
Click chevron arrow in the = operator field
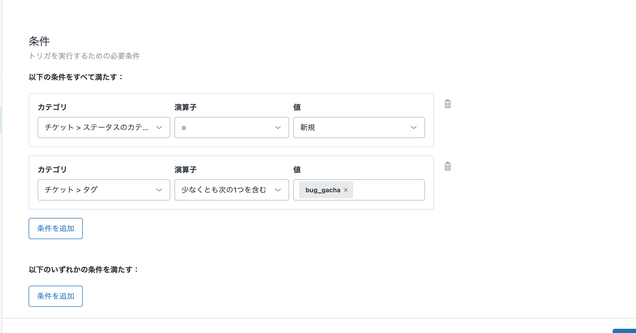click(x=278, y=127)
